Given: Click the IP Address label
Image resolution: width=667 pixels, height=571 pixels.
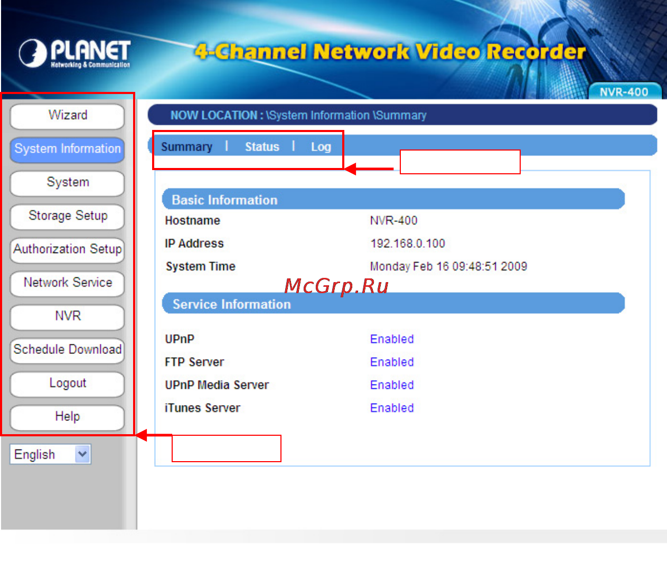Looking at the screenshot, I should [194, 244].
